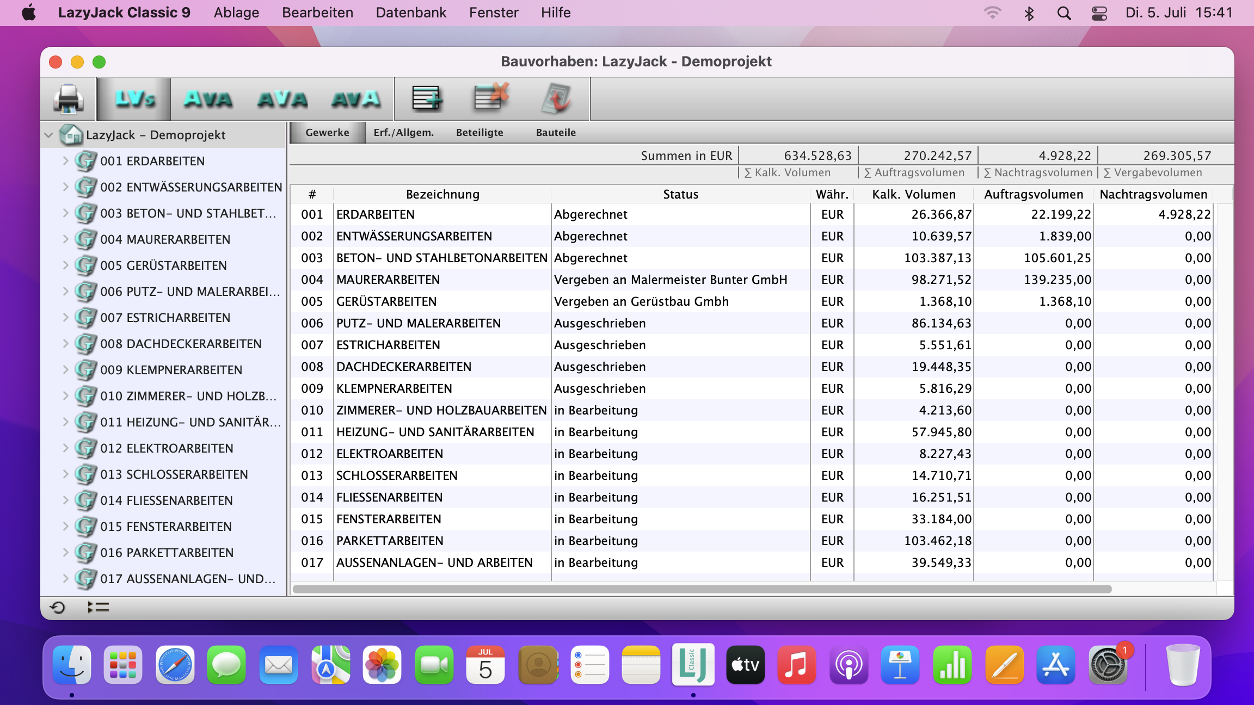Click the delete row list icon
The width and height of the screenshot is (1254, 705).
pos(491,98)
